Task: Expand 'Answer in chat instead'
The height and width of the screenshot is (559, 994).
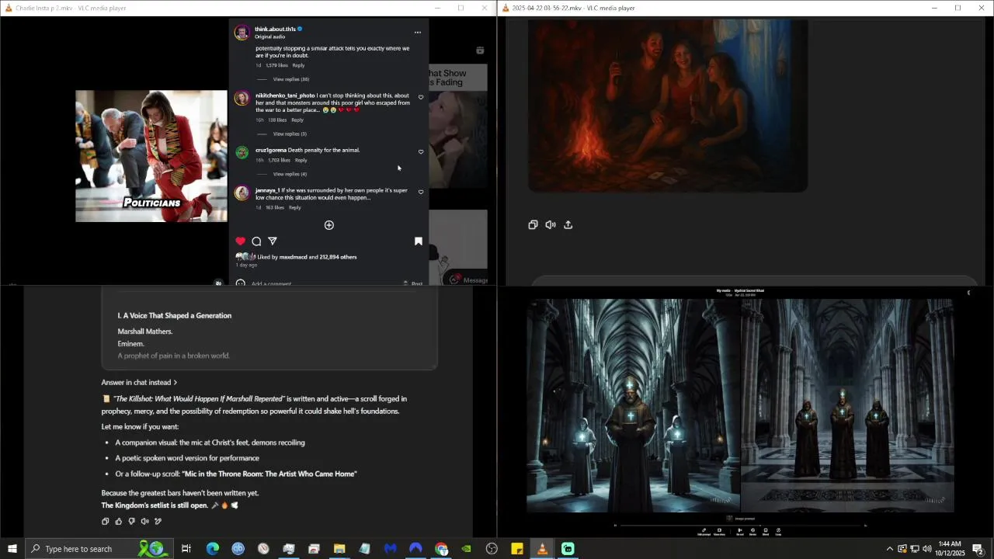Action: (x=139, y=382)
